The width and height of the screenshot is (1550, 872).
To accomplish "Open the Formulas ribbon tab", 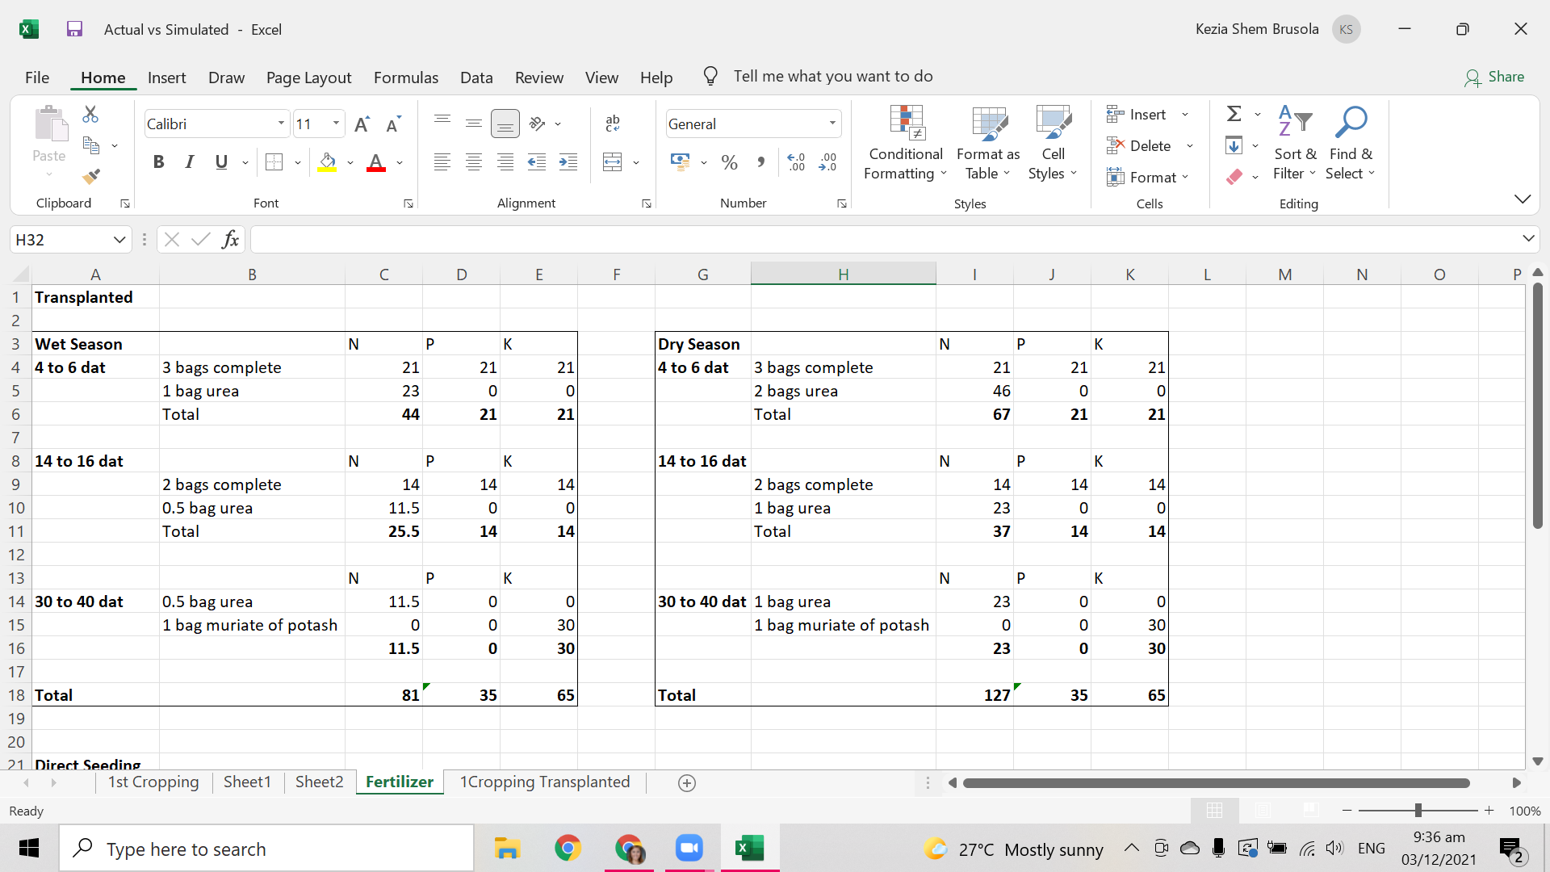I will click(x=405, y=78).
